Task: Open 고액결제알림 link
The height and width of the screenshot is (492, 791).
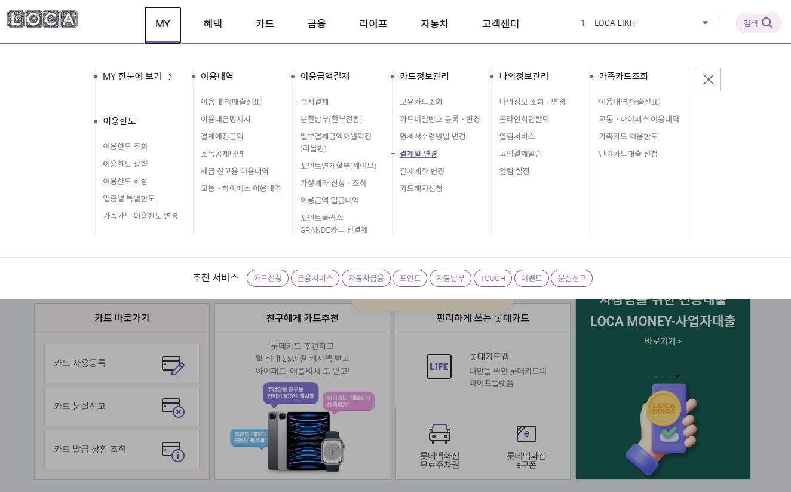Action: 520,154
